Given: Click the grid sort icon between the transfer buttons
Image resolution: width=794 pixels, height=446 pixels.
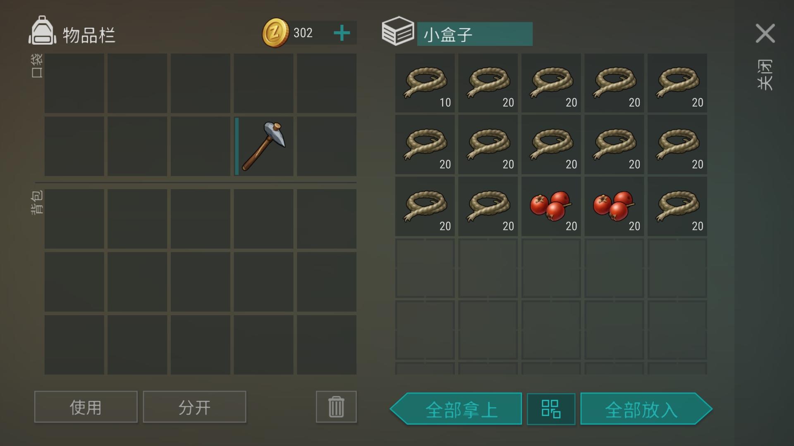Looking at the screenshot, I should (551, 409).
